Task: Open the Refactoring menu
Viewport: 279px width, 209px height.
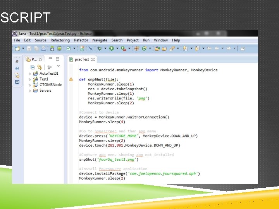Action: [60, 40]
